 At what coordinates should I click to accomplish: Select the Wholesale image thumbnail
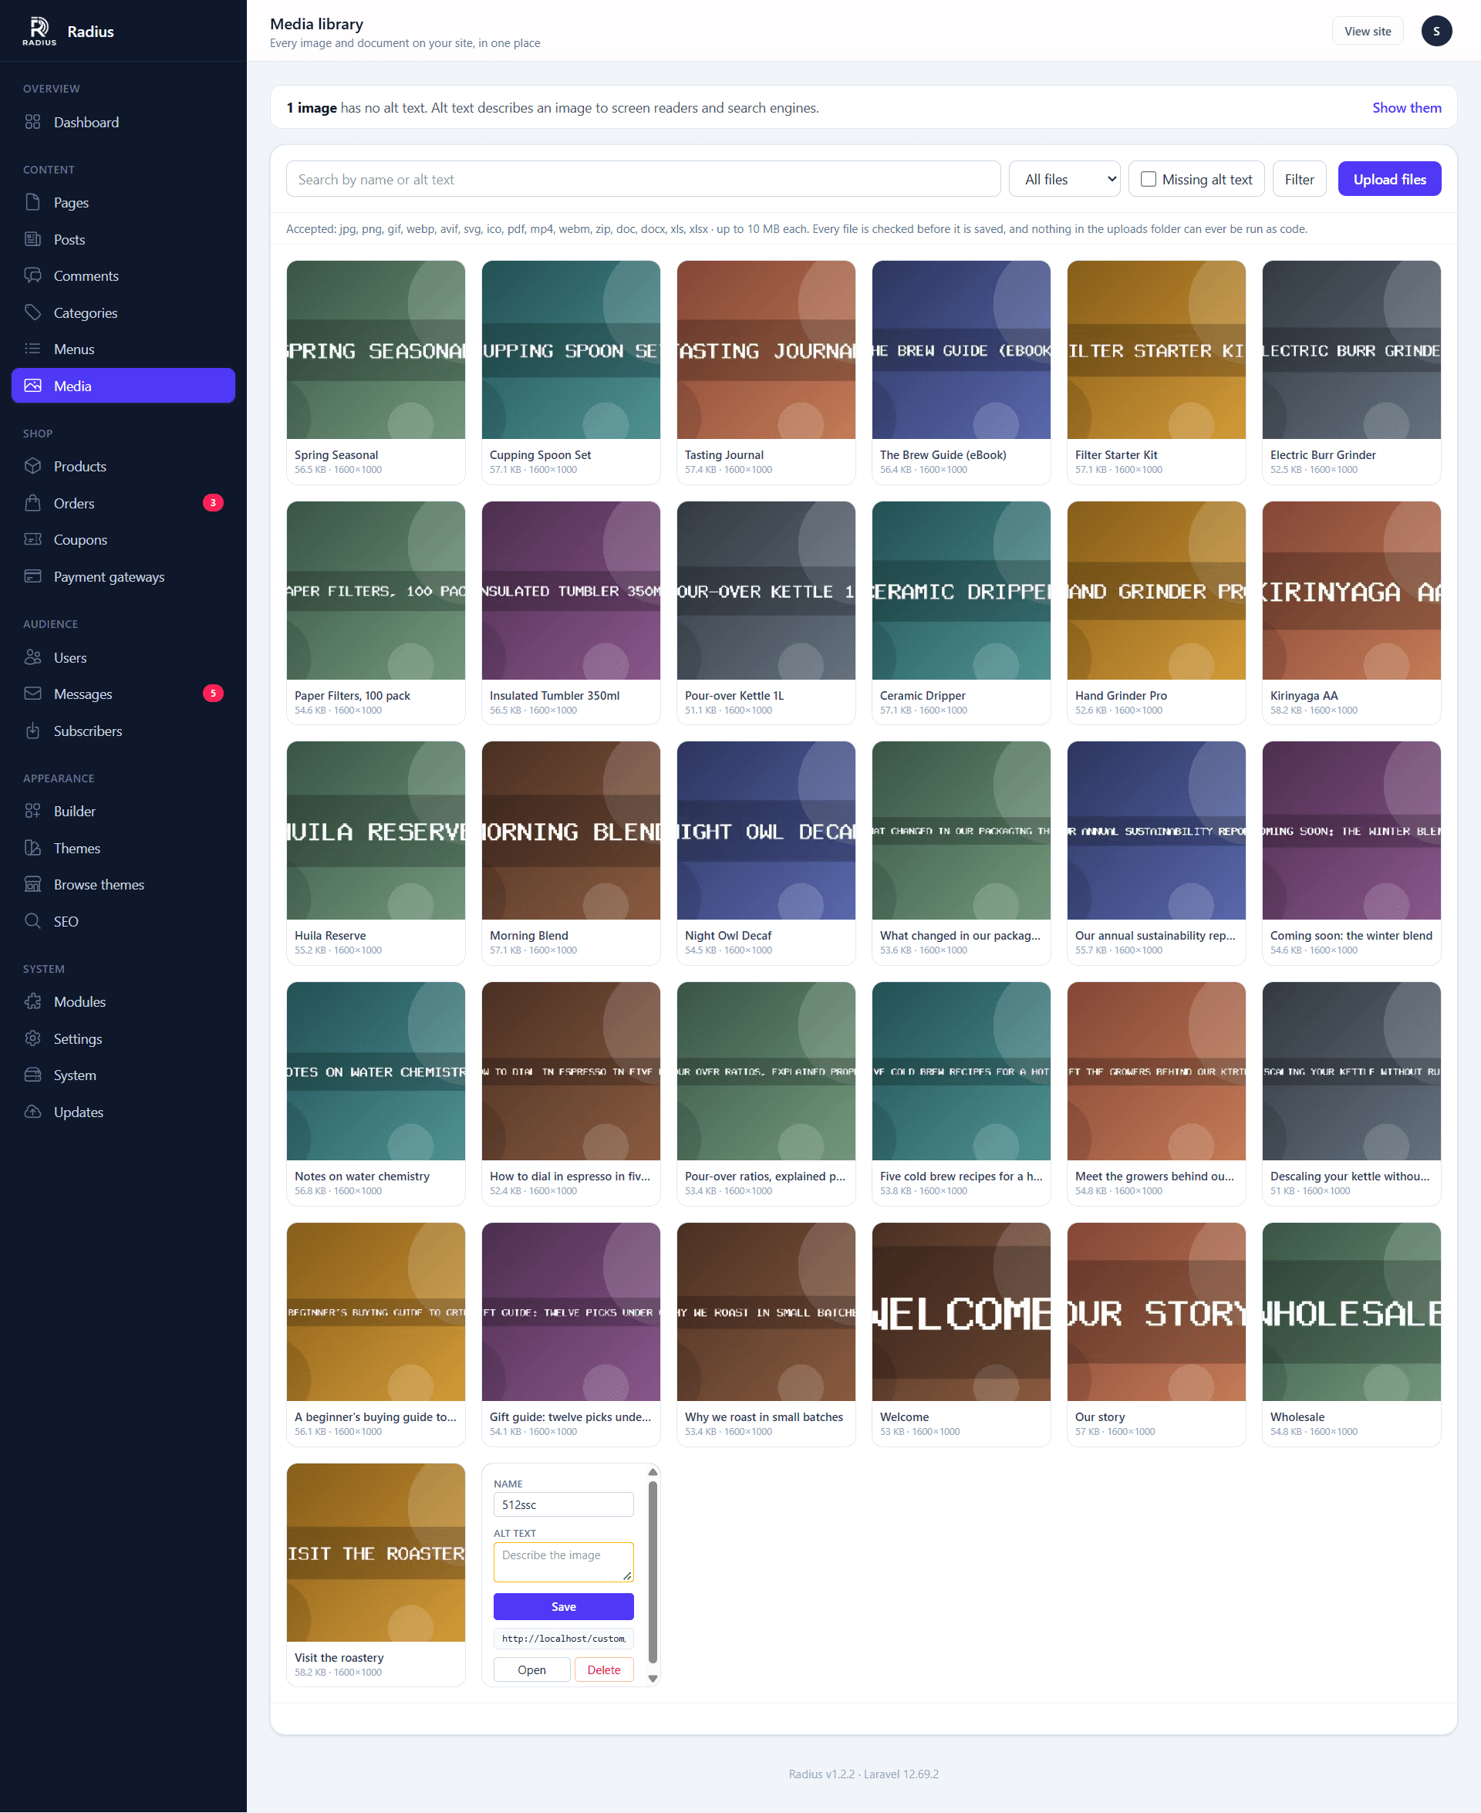[1351, 1312]
